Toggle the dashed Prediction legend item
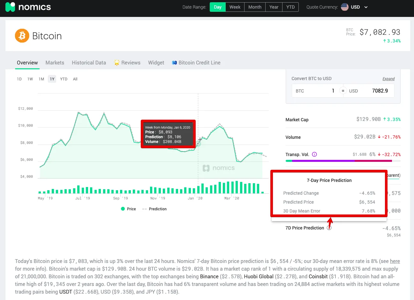Viewport: 414px width, 300px height. click(154, 209)
